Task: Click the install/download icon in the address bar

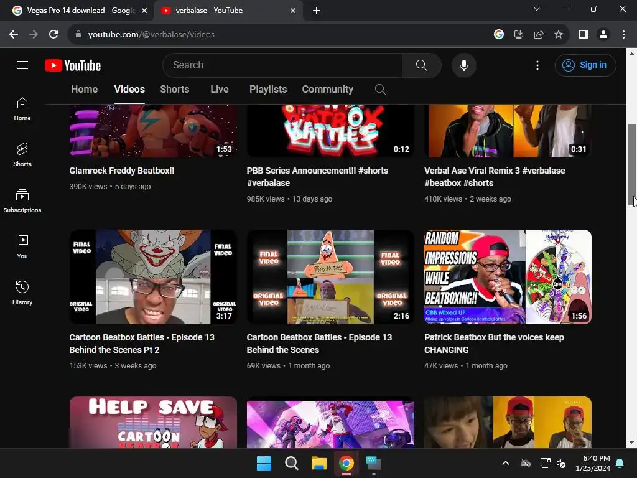Action: 519,35
